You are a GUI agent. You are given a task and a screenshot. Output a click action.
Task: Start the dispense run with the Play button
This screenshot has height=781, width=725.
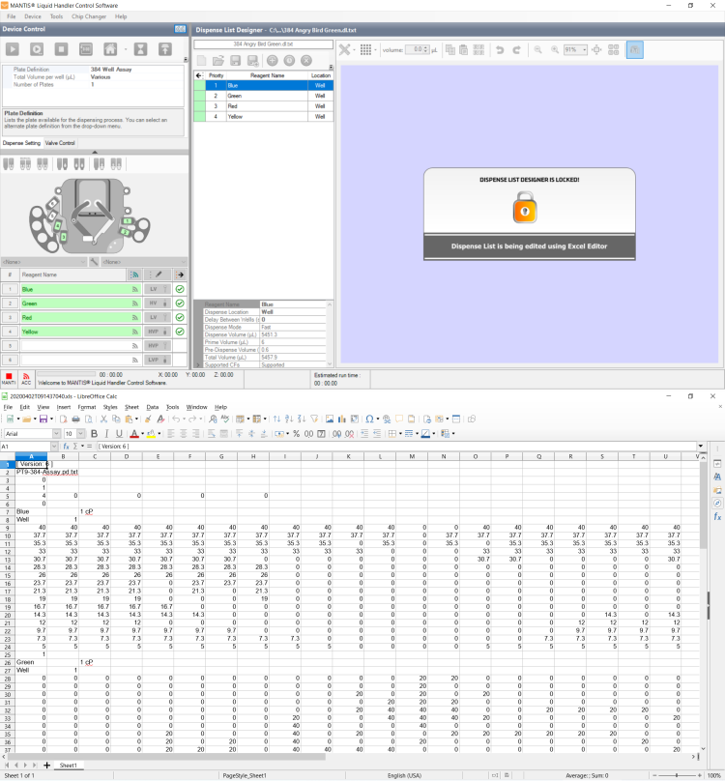tap(13, 49)
